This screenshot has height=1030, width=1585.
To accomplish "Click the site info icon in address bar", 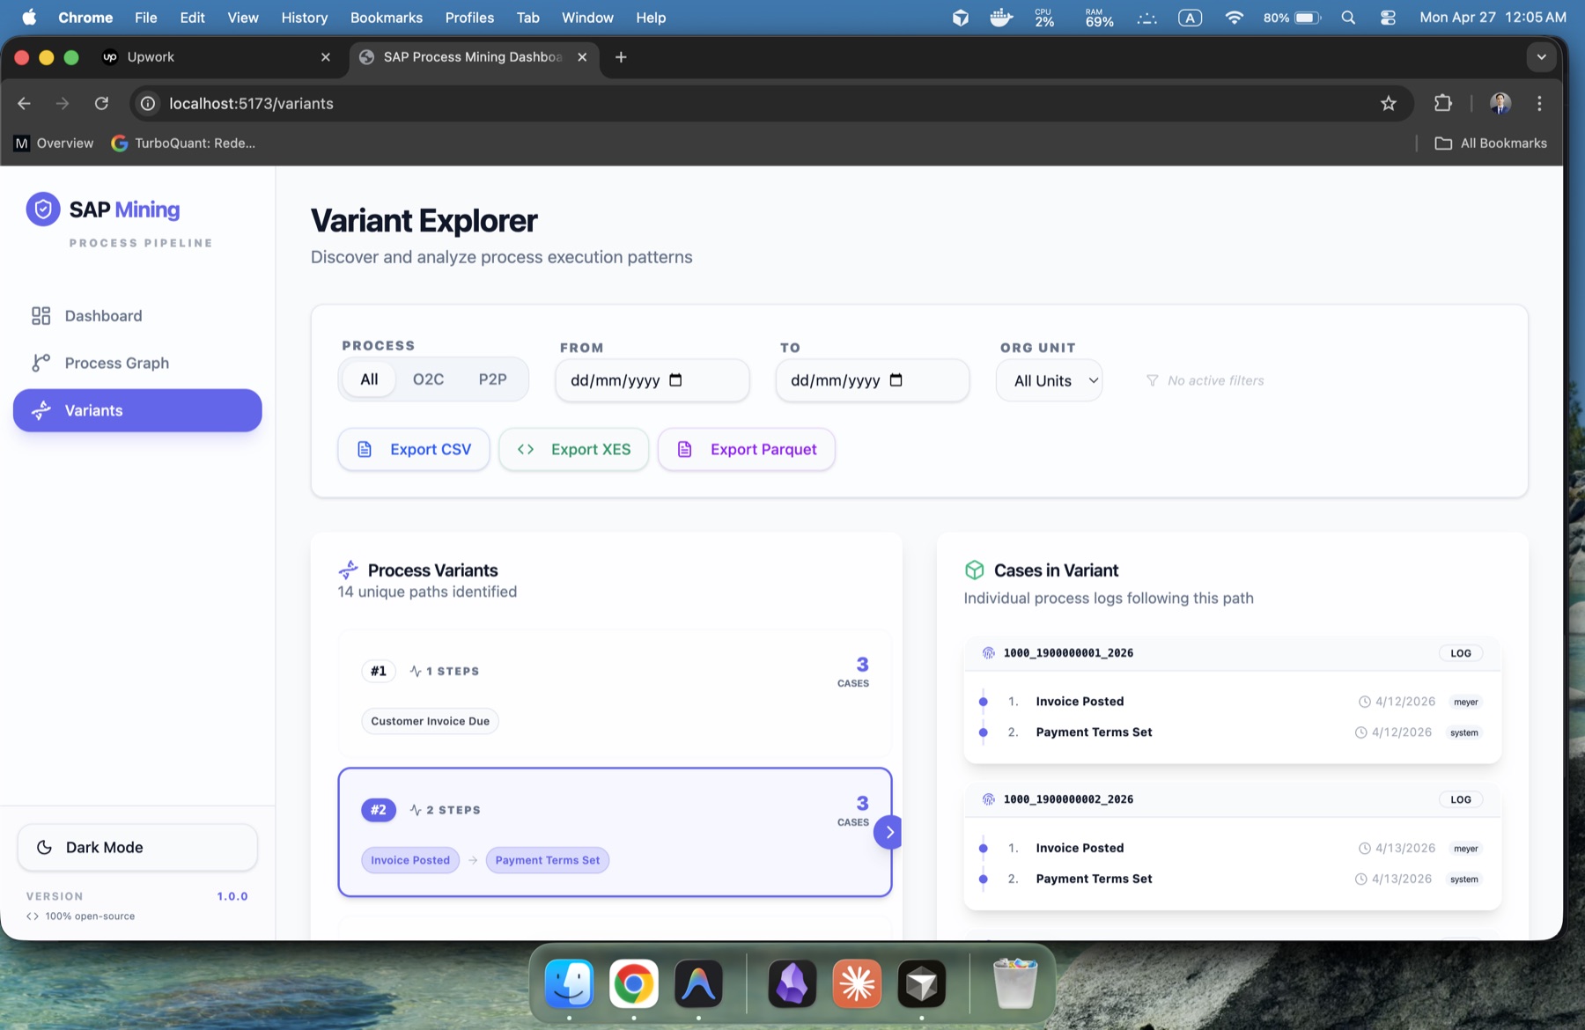I will pyautogui.click(x=148, y=103).
